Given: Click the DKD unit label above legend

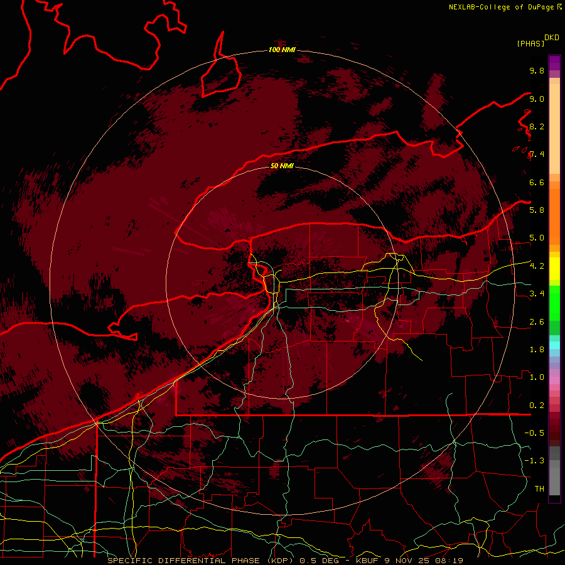Looking at the screenshot, I should 552,38.
